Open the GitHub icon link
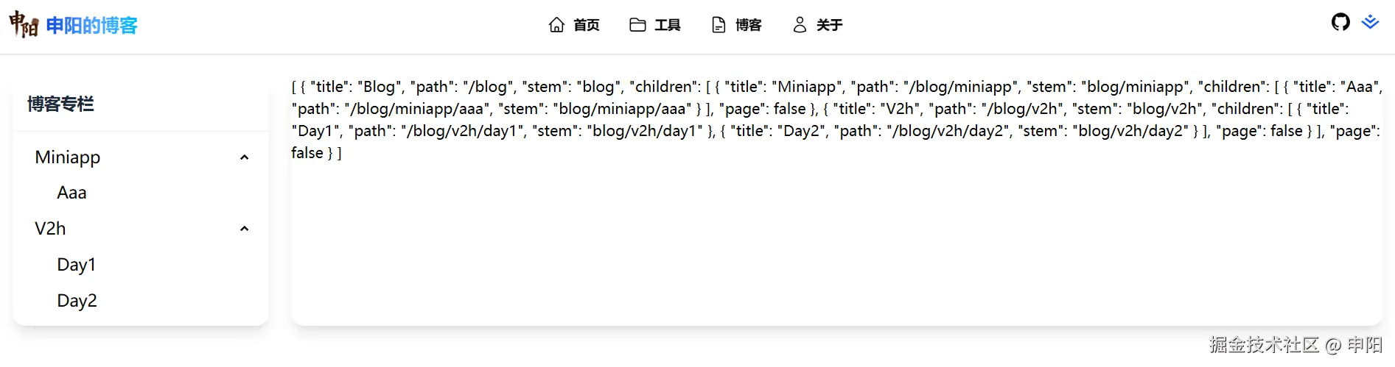This screenshot has width=1395, height=367. 1340,22
